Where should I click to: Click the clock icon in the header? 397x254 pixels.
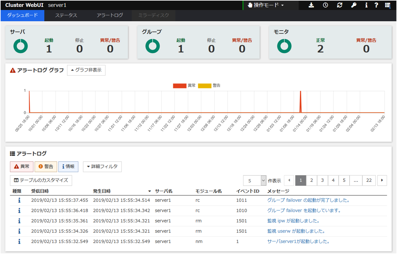tap(326, 5)
